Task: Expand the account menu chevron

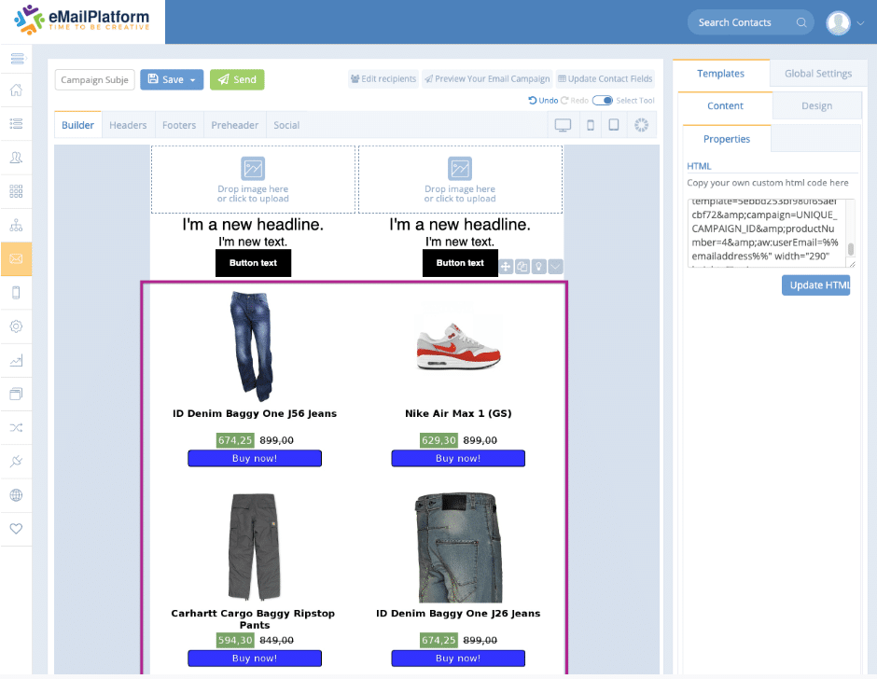Action: (x=861, y=23)
